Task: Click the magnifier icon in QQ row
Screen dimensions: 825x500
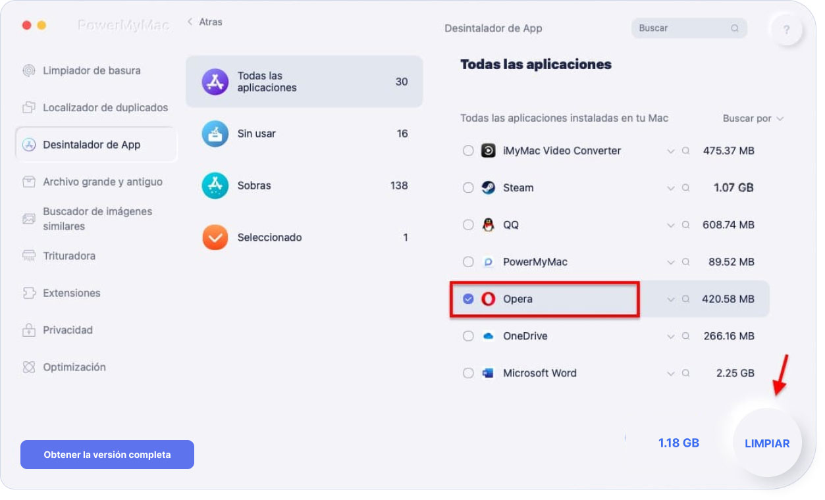Action: click(x=685, y=225)
